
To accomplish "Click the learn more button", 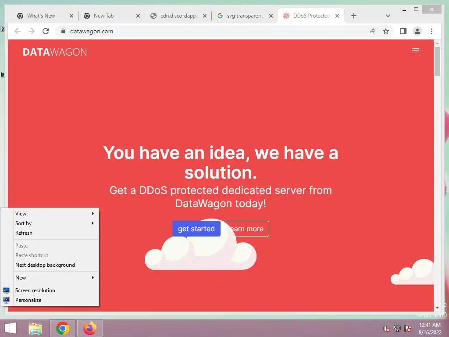I will coord(246,229).
